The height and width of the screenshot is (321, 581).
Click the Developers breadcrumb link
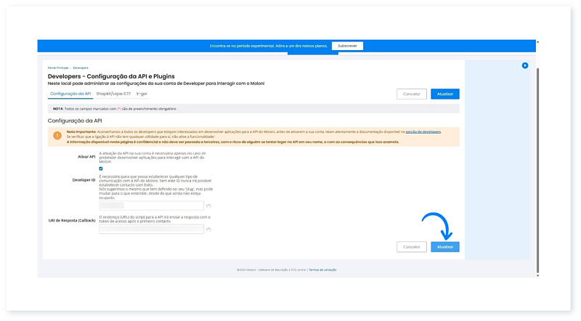(81, 68)
